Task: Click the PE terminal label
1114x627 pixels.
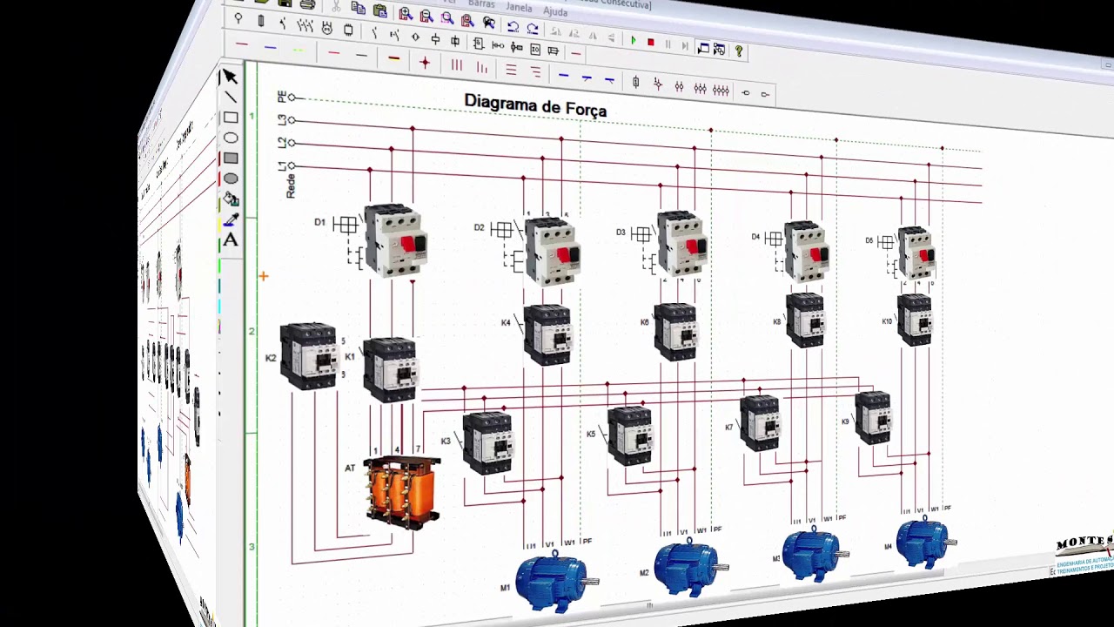Action: coord(281,96)
